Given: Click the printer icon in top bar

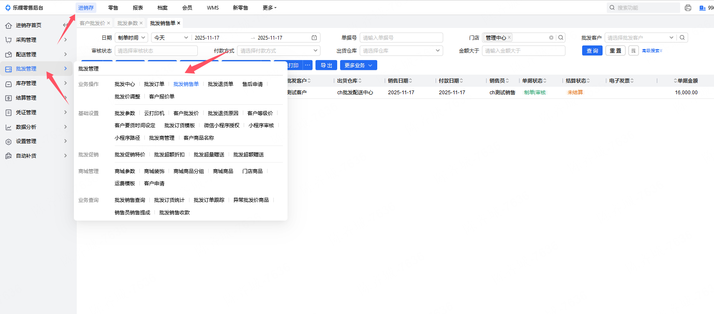Looking at the screenshot, I should pos(688,8).
